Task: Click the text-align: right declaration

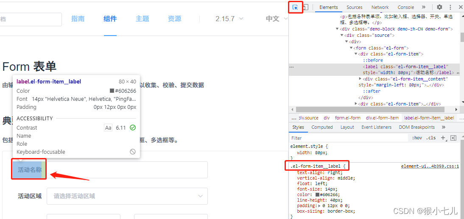Action: tap(320, 172)
